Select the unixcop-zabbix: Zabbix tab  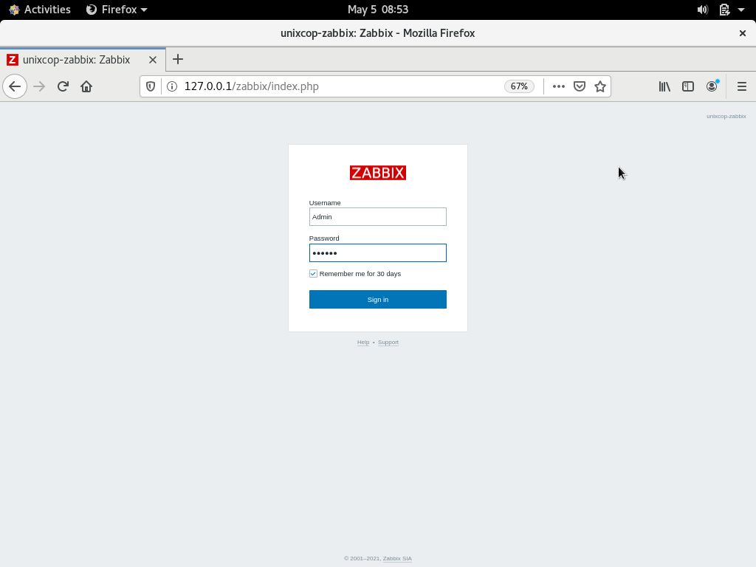(83, 60)
